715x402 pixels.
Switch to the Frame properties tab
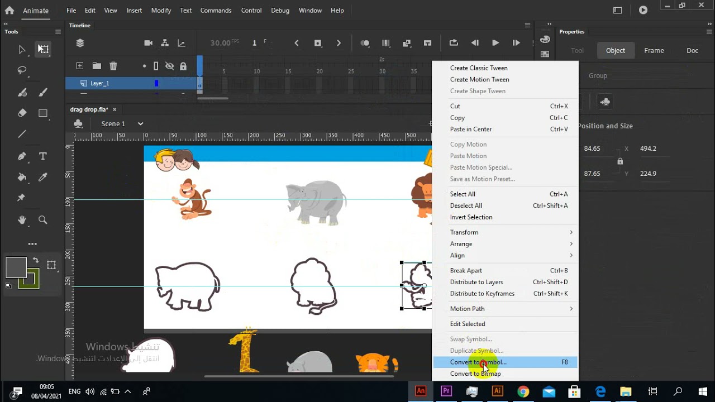click(654, 50)
